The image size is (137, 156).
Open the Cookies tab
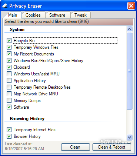click(x=33, y=15)
